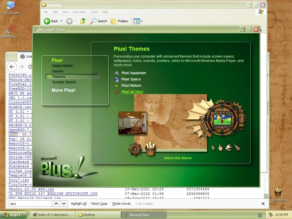292x219 pixels.
Task: Open Edit menu in Desktop window
Action: point(55,12)
